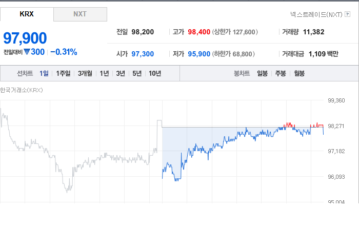Click the 봉차트 label

[242, 73]
